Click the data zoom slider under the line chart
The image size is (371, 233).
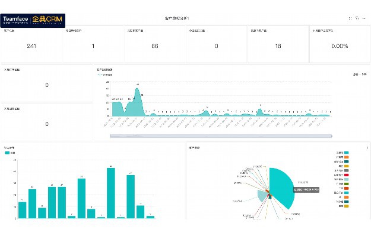point(221,136)
